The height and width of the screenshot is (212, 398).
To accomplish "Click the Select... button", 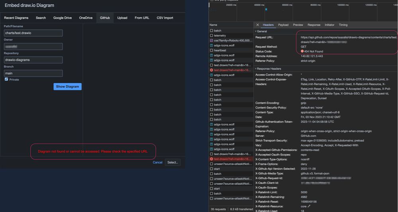I will [x=173, y=162].
